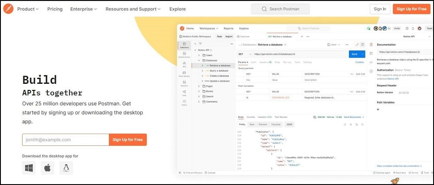Click the blue Send button
434x185 pixels.
pyautogui.click(x=355, y=54)
